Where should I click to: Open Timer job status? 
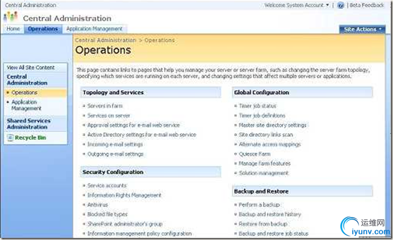pyautogui.click(x=258, y=106)
